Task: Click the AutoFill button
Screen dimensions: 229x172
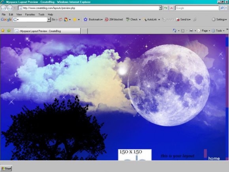Action: (168, 19)
